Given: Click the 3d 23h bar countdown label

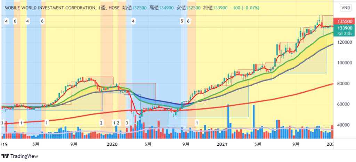Looking at the screenshot, I should pyautogui.click(x=345, y=34).
